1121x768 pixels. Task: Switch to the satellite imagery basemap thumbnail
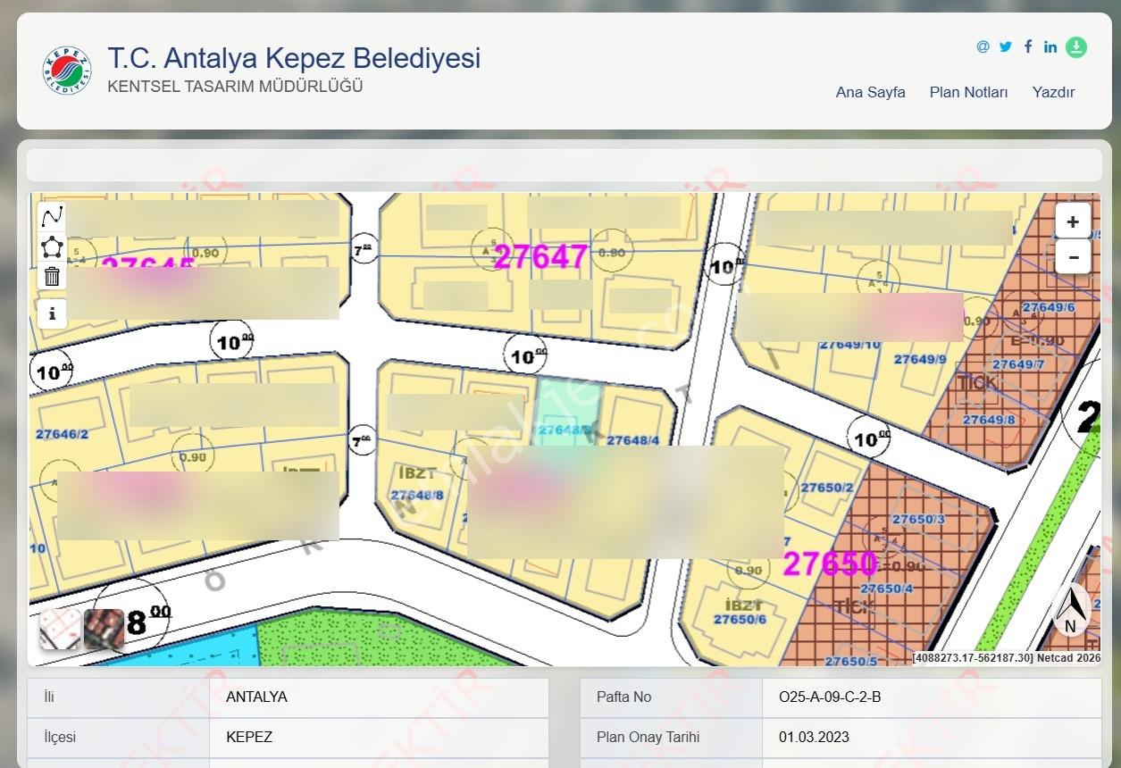[x=104, y=629]
